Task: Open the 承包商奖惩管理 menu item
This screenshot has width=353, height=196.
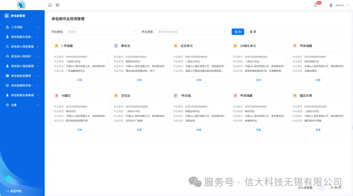Action: 22,76
